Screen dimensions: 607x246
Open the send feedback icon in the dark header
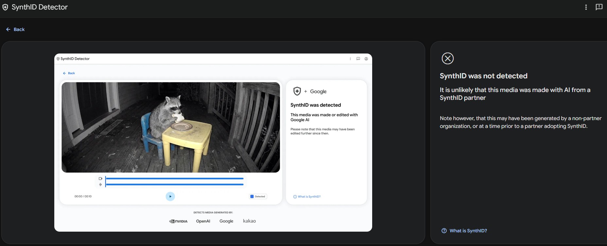599,7
